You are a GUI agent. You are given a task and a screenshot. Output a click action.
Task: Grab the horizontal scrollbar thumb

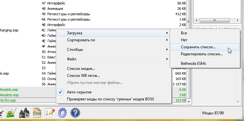(x=214, y=20)
